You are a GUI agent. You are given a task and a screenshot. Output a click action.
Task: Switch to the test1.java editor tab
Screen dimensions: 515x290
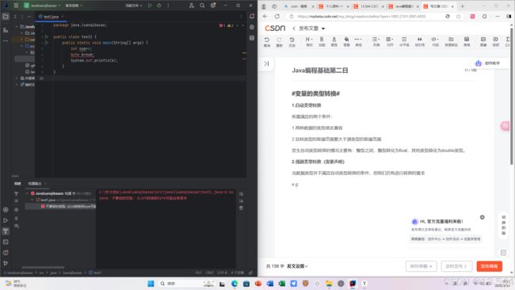pyautogui.click(x=51, y=17)
